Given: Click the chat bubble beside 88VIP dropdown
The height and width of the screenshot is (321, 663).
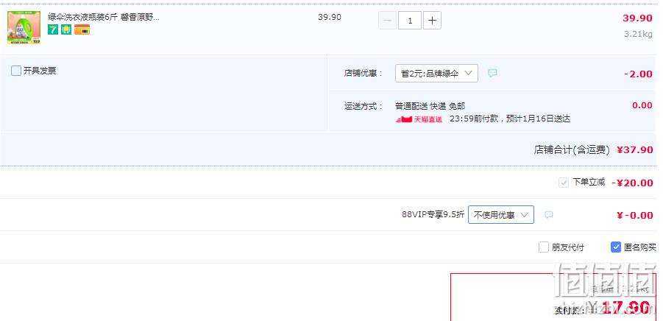Looking at the screenshot, I should pos(549,214).
